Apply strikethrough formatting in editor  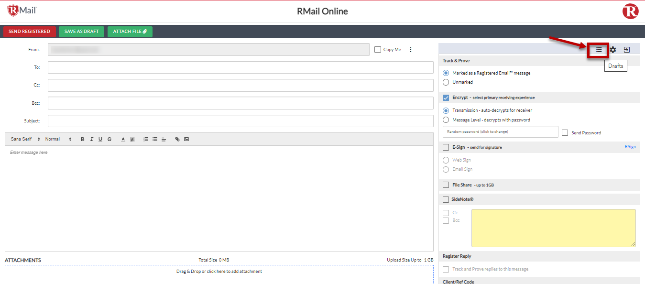pyautogui.click(x=109, y=139)
